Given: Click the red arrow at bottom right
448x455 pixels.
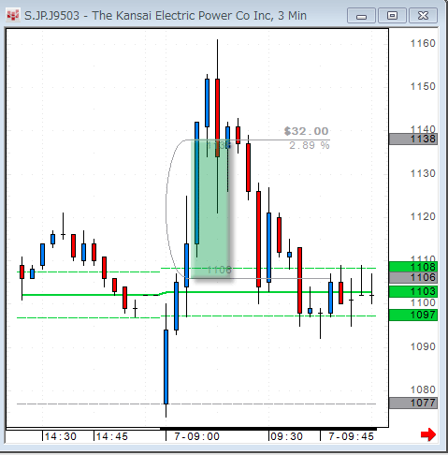Looking at the screenshot, I should pyautogui.click(x=428, y=434).
